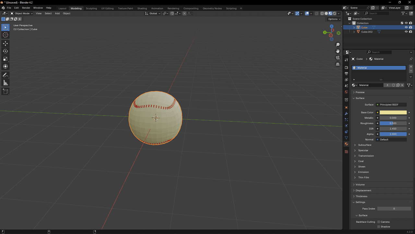Screen dimensions: 415x234
Task: Select the Add Cube tool
Action: pyautogui.click(x=6, y=92)
